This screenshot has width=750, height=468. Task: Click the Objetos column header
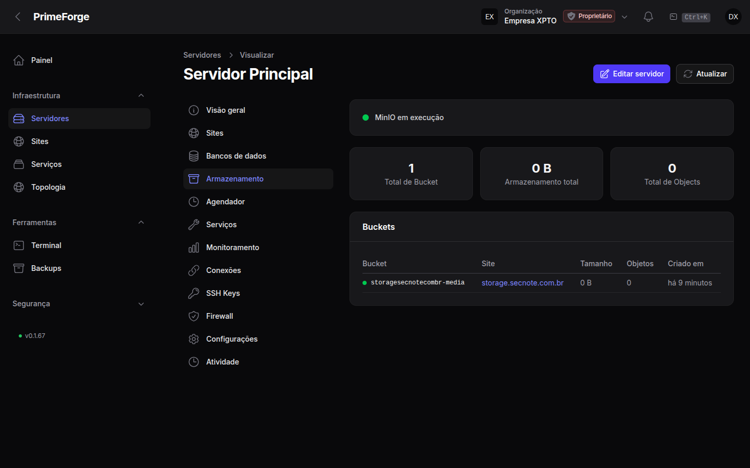640,264
